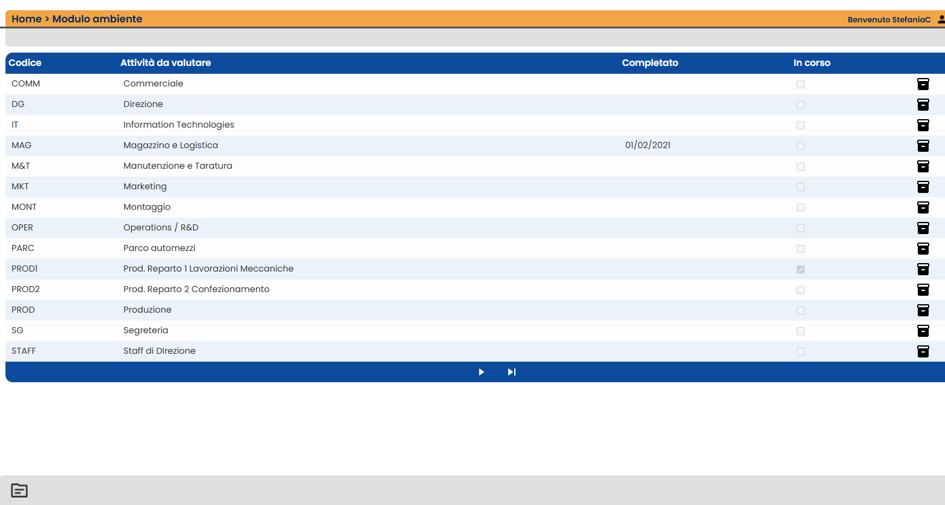The height and width of the screenshot is (505, 945).
Task: Select Prod. Reparto 2 Confezionamento text
Action: pos(197,289)
